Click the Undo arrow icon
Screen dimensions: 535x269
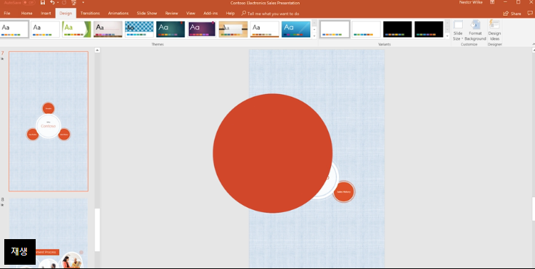click(52, 3)
